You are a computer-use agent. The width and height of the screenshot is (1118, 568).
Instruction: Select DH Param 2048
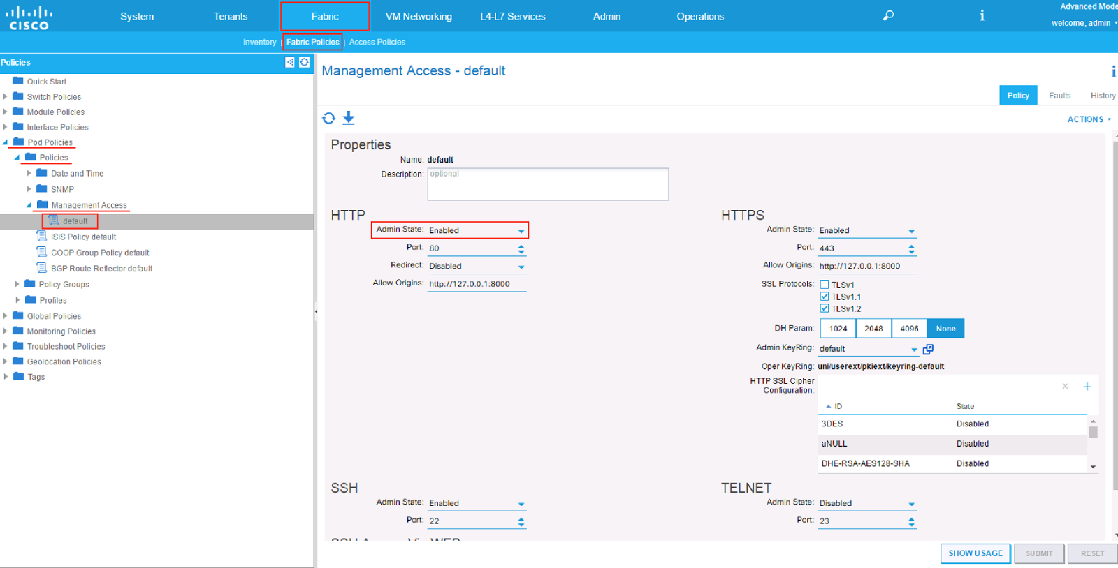[x=874, y=329]
